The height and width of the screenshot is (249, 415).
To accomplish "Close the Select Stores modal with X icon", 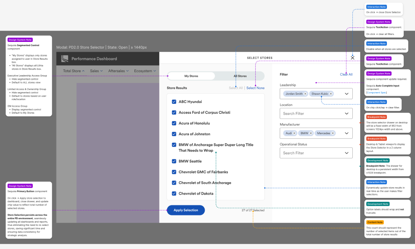I will coord(352,58).
